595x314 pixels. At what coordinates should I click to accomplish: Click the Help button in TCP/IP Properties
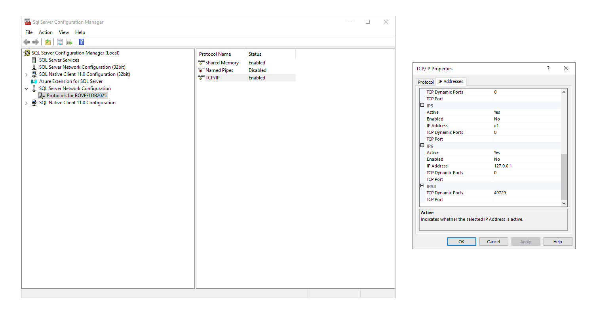tap(558, 242)
